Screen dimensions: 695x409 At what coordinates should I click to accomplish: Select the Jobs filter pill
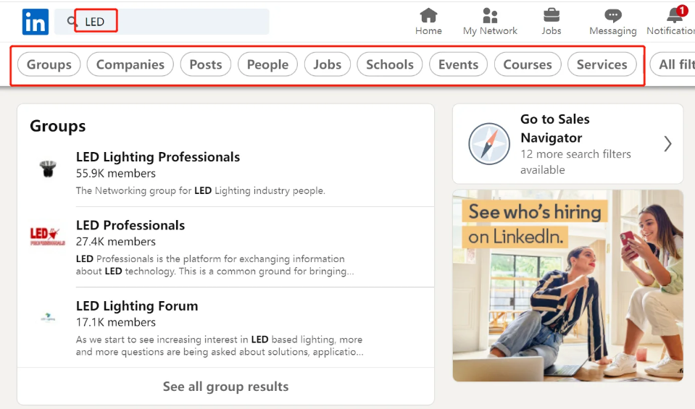[x=327, y=64]
